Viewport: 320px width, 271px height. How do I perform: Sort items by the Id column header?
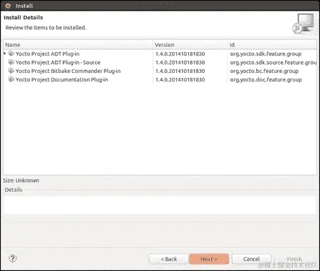(x=272, y=45)
